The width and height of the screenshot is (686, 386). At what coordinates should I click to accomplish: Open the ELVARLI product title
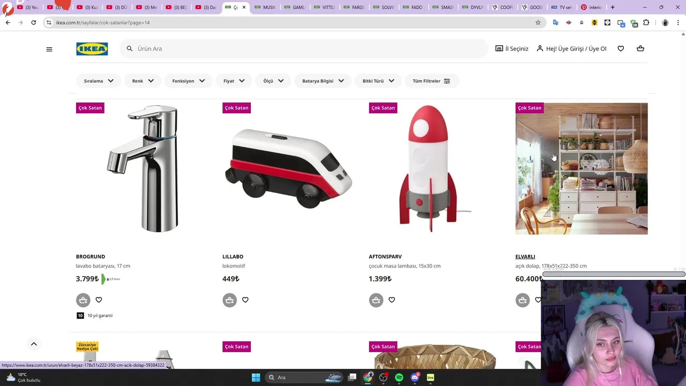pyautogui.click(x=525, y=257)
